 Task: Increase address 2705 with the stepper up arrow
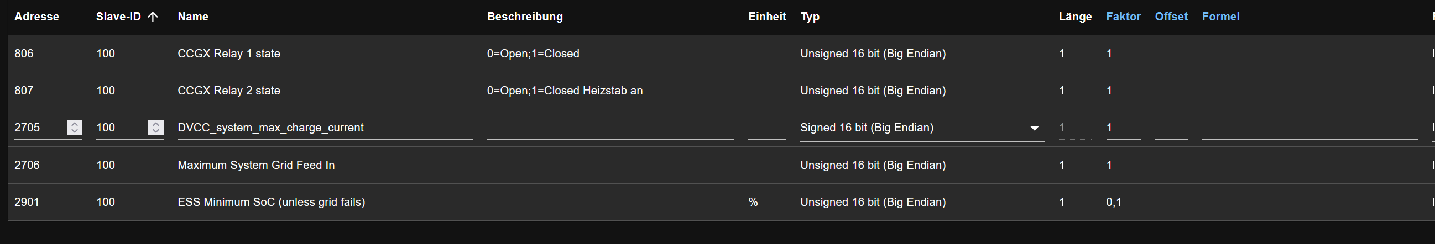coord(75,124)
